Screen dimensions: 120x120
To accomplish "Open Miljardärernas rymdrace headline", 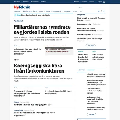I will 42,29.
